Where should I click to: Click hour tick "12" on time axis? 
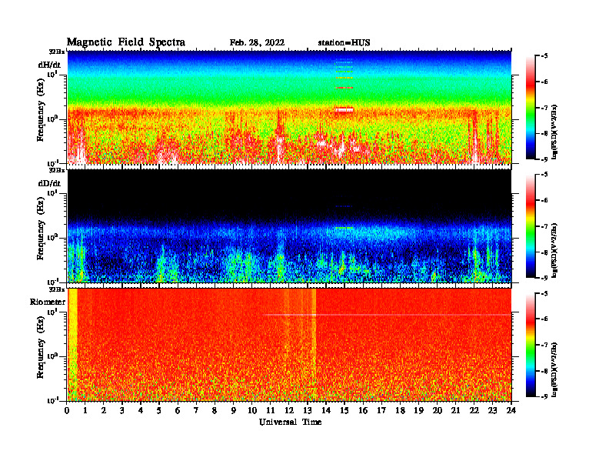point(288,411)
